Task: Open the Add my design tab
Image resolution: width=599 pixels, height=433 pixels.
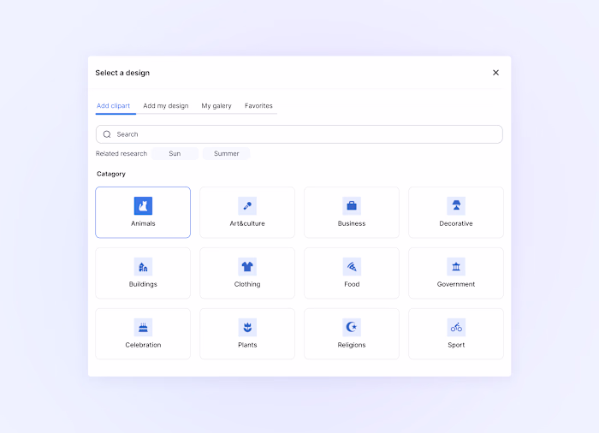Action: click(166, 106)
